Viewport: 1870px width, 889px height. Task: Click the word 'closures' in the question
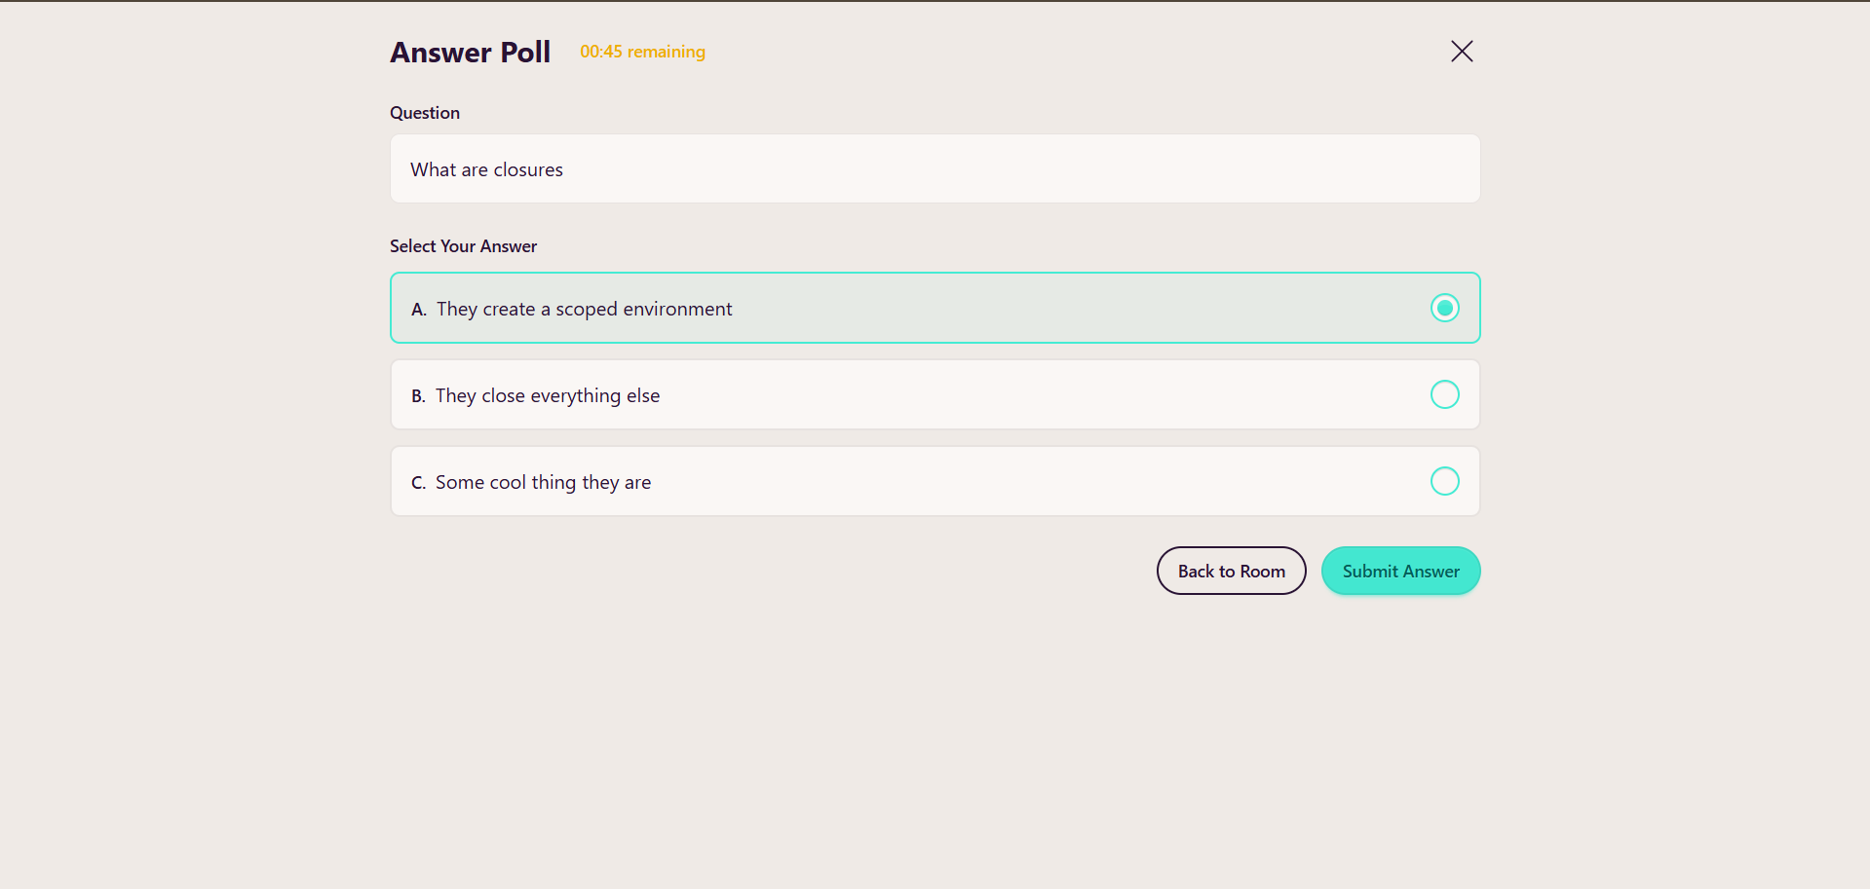(528, 169)
